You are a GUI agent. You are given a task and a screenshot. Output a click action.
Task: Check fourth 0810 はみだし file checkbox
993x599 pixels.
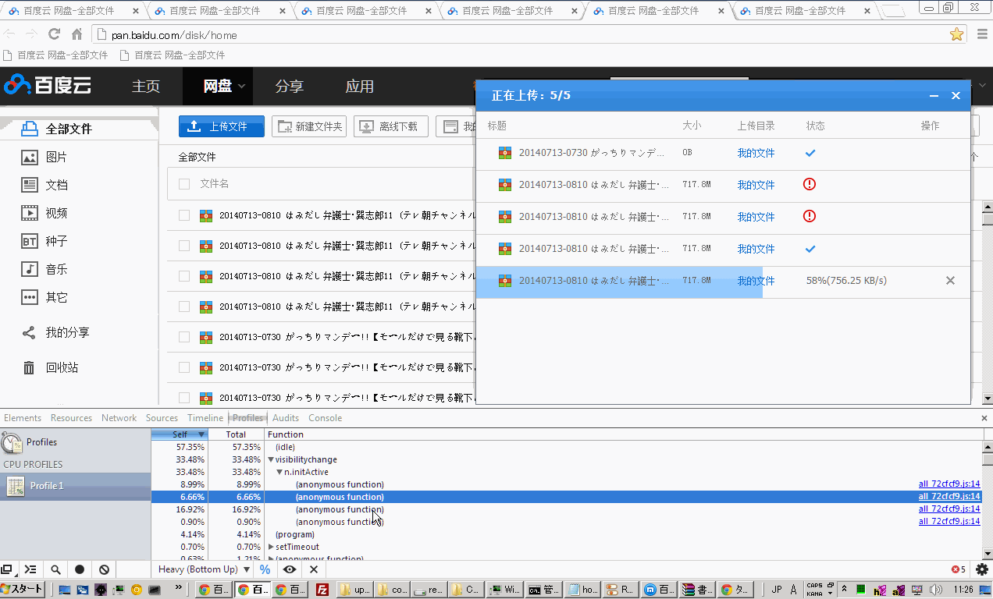(184, 307)
